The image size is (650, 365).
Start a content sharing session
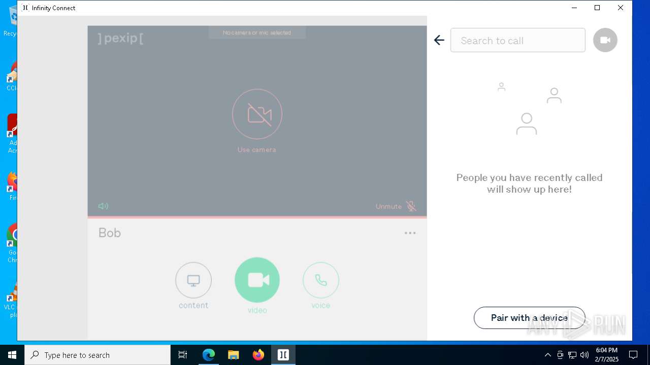[193, 280]
